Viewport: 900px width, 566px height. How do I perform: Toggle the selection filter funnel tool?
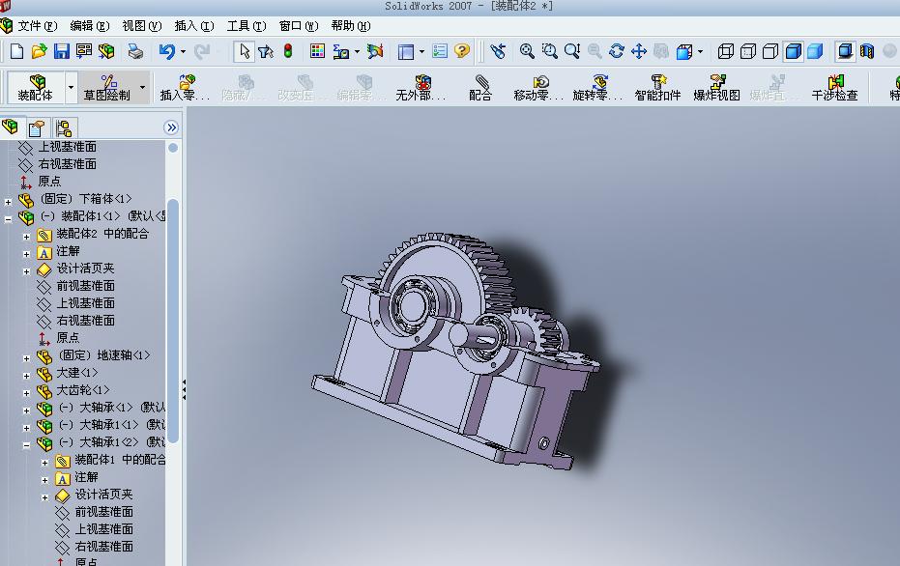[x=265, y=51]
